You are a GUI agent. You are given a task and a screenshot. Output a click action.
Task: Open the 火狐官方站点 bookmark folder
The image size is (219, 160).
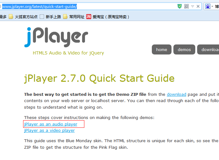(23, 17)
